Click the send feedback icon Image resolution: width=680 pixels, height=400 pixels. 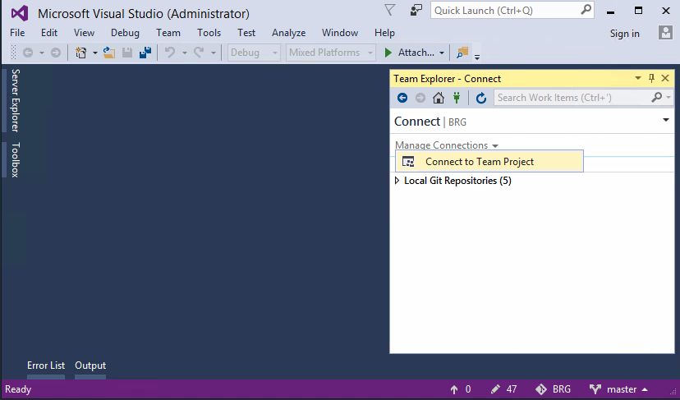point(416,10)
